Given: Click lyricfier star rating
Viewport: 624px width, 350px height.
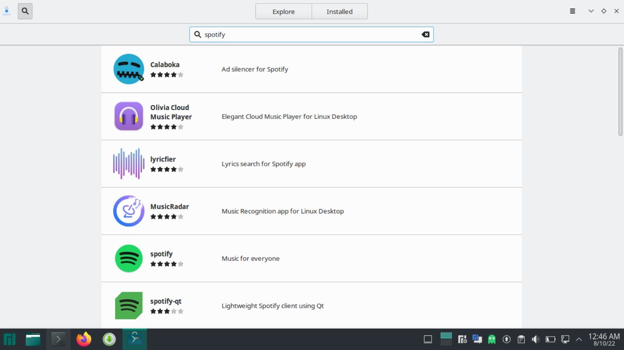Looking at the screenshot, I should coord(167,169).
